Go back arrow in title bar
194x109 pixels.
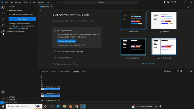58,2
